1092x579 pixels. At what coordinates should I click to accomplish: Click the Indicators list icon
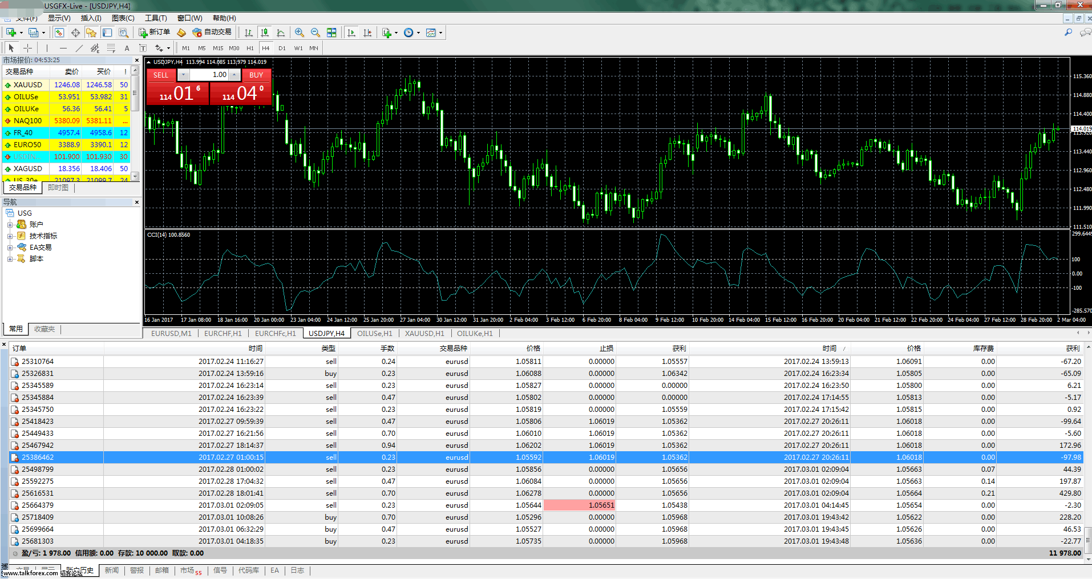point(387,33)
